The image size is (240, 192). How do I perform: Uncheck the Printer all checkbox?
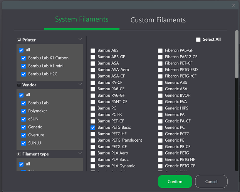21,50
